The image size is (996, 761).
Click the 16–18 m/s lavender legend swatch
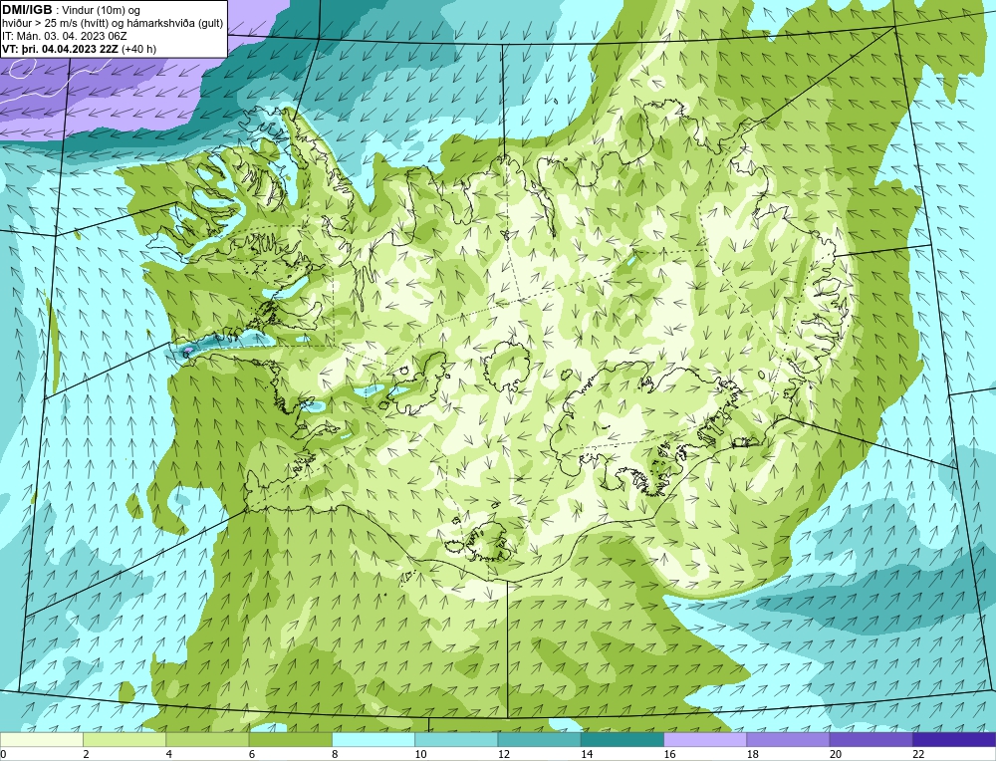point(705,740)
